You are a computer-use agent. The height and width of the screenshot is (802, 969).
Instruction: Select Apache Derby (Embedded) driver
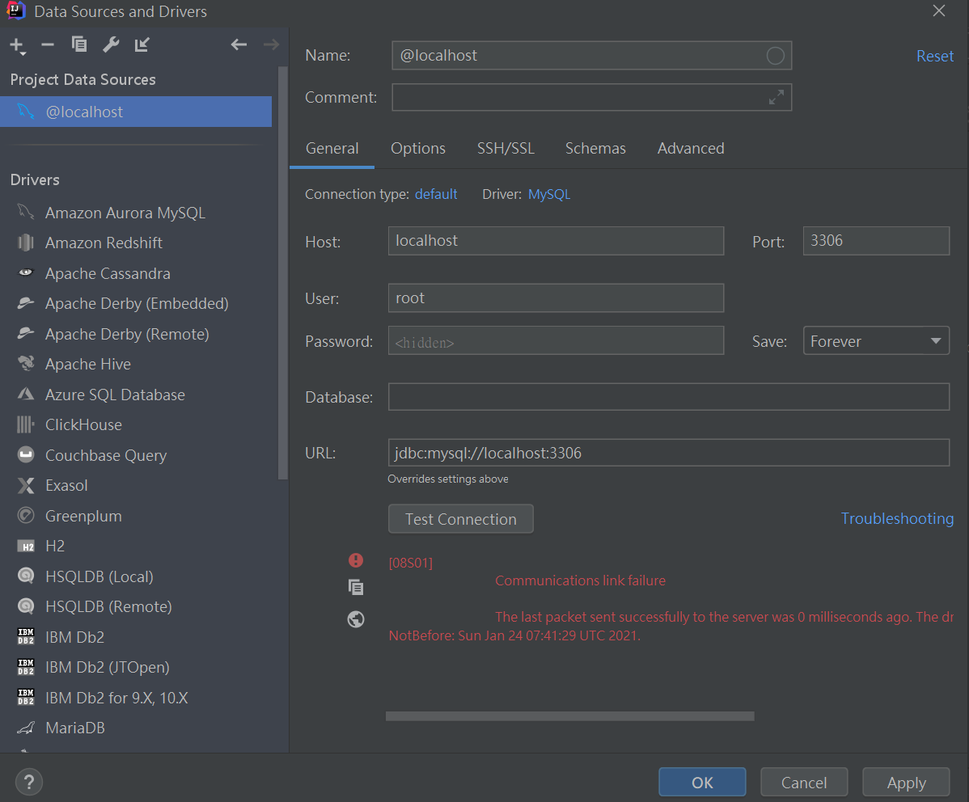pos(136,303)
